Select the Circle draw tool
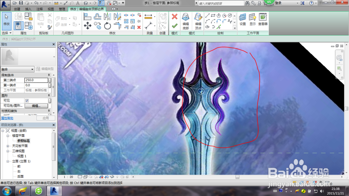 coord(230,15)
